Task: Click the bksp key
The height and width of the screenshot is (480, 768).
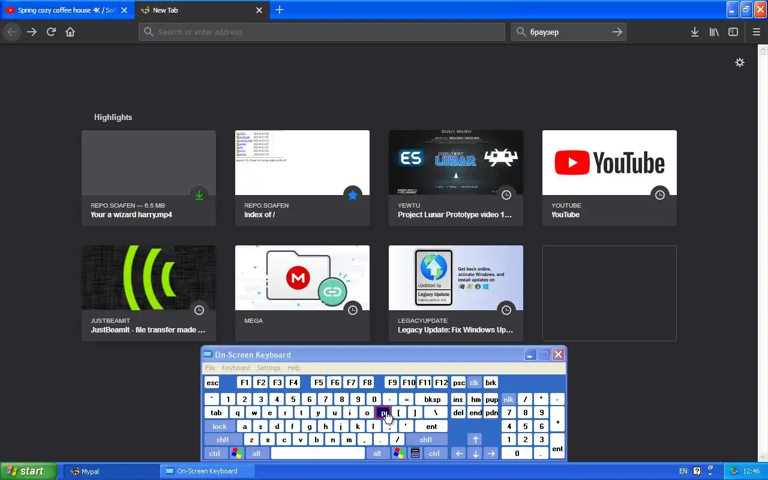Action: [x=432, y=399]
